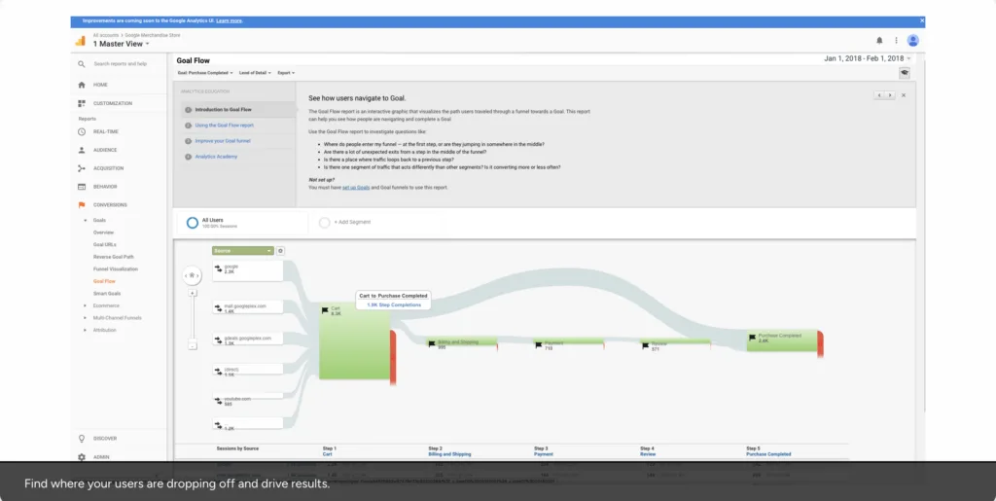This screenshot has height=501, width=996.
Task: Click the Purchase Completed node flag icon
Action: pyautogui.click(x=752, y=338)
